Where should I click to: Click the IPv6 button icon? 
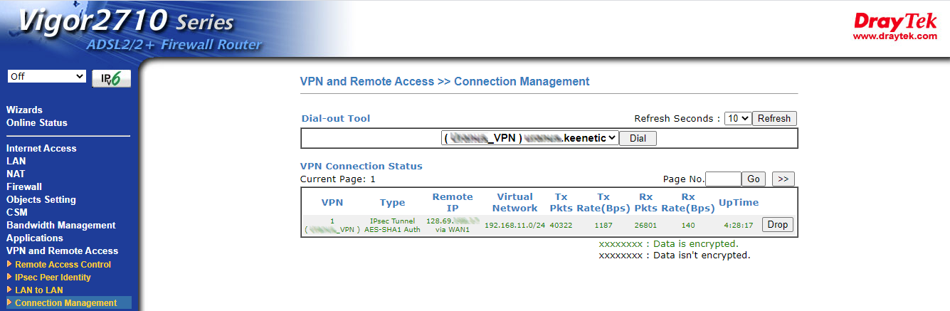tap(112, 79)
